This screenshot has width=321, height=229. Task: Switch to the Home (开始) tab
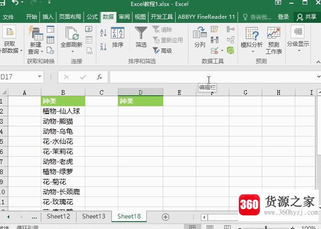pyautogui.click(x=32, y=17)
